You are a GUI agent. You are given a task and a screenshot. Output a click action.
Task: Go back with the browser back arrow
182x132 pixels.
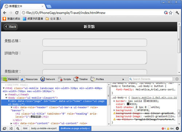(x=5, y=13)
